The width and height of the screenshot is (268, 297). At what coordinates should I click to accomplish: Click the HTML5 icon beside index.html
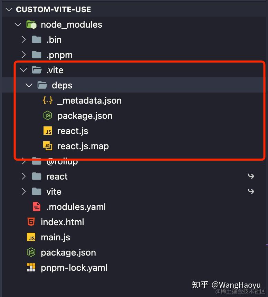(x=31, y=222)
